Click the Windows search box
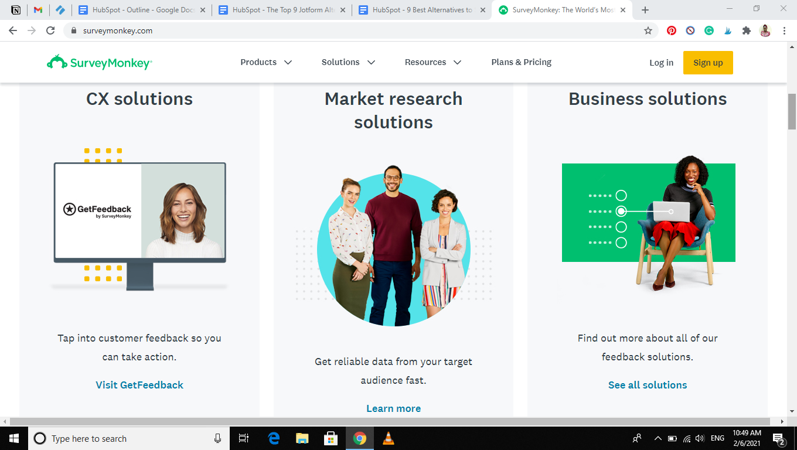The height and width of the screenshot is (450, 797). tap(128, 438)
